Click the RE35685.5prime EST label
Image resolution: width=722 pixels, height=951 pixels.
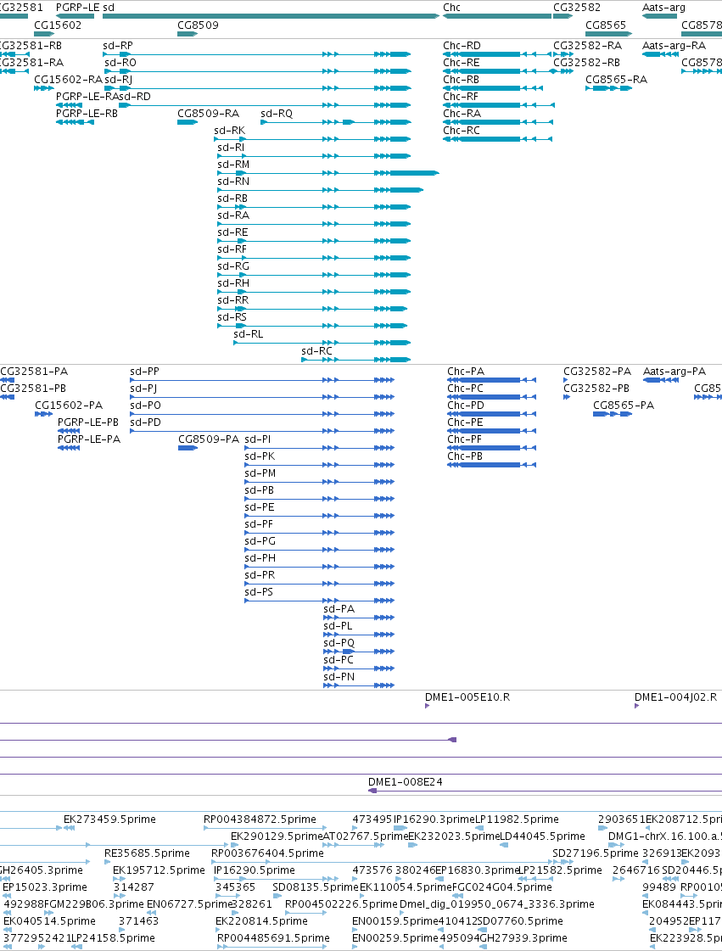coord(147,853)
